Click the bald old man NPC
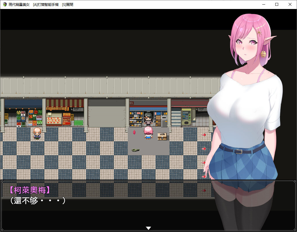Image resolution: width=297 pixels, height=232 pixels. [36, 133]
